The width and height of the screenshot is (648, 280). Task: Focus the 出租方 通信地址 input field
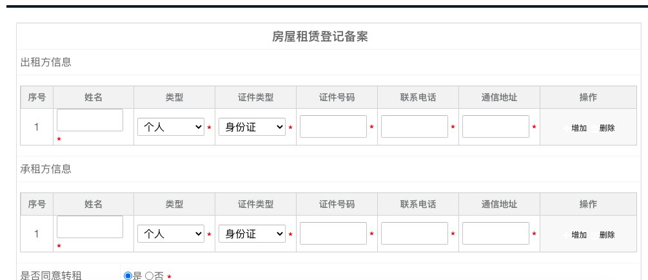pyautogui.click(x=495, y=127)
